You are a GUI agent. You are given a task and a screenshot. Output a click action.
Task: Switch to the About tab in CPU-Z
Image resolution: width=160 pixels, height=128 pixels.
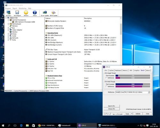[148, 70]
